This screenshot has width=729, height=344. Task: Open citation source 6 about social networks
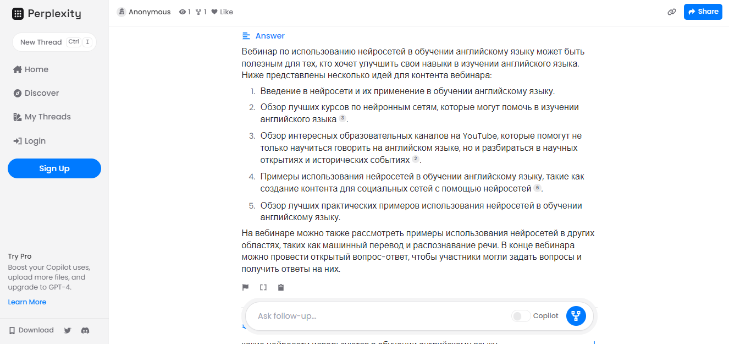click(x=538, y=188)
